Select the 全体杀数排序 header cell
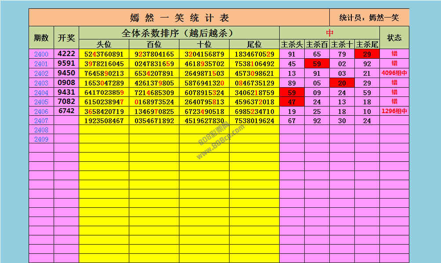This screenshot has height=263, width=441. [x=179, y=33]
